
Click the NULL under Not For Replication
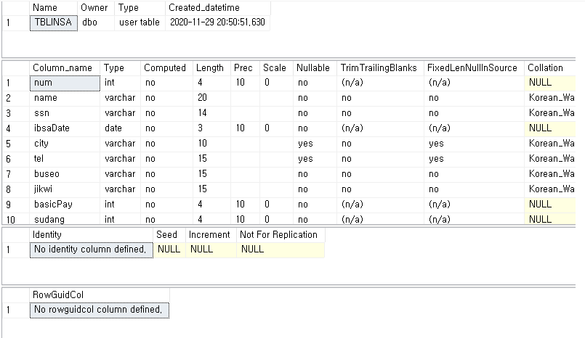point(281,250)
